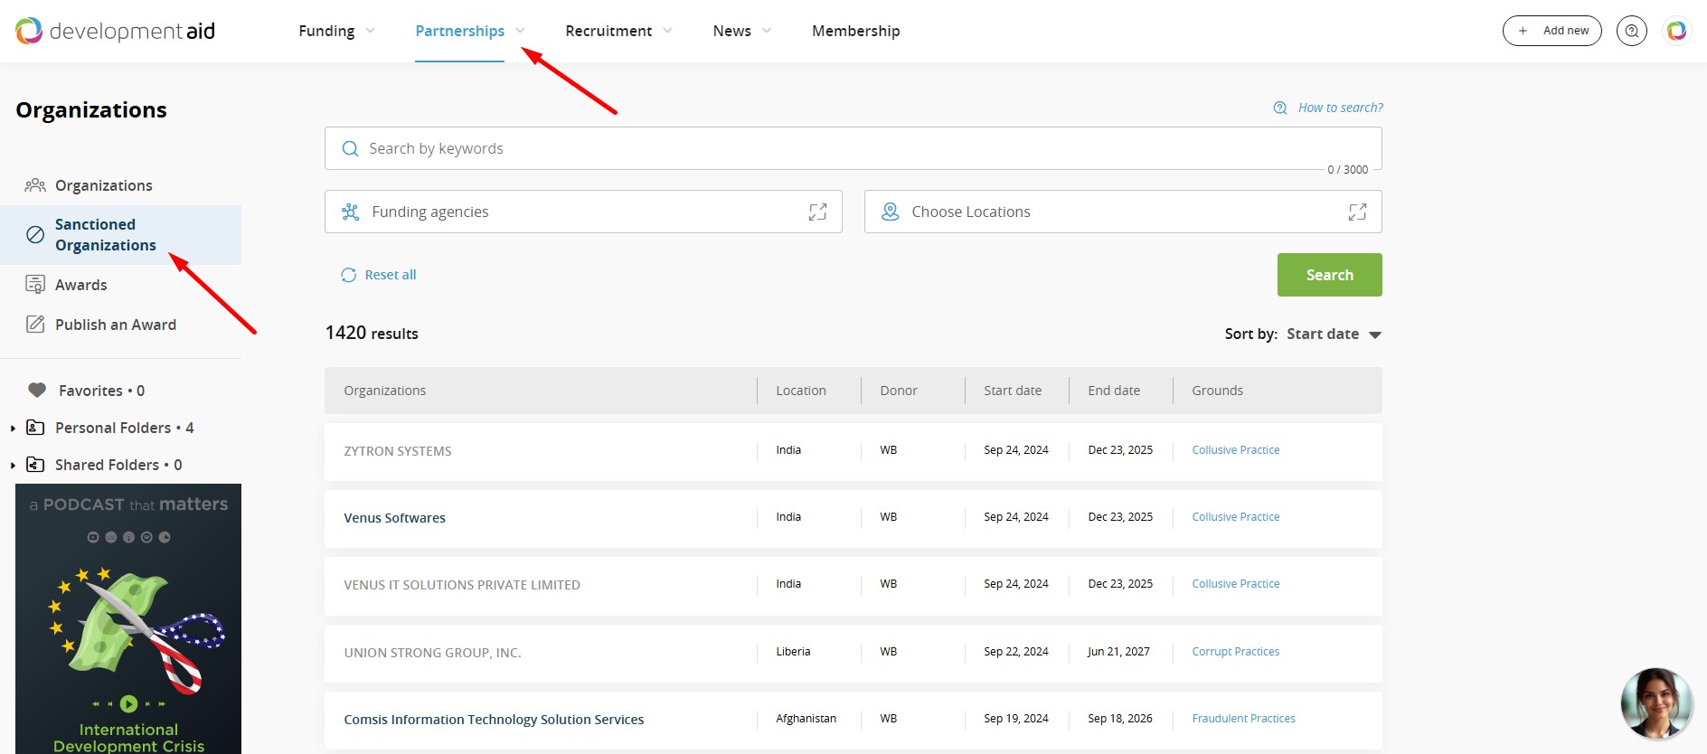Play the podcast banner play button
The height and width of the screenshot is (754, 1707).
128,703
